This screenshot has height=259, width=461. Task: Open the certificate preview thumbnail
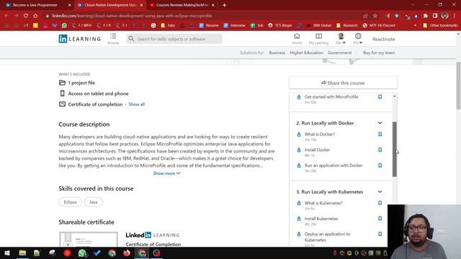89,240
